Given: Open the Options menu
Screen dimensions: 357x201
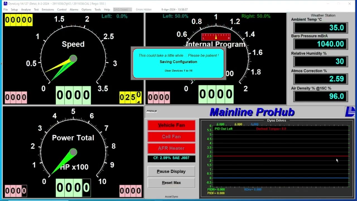Looking at the screenshot, I should [x=86, y=9].
